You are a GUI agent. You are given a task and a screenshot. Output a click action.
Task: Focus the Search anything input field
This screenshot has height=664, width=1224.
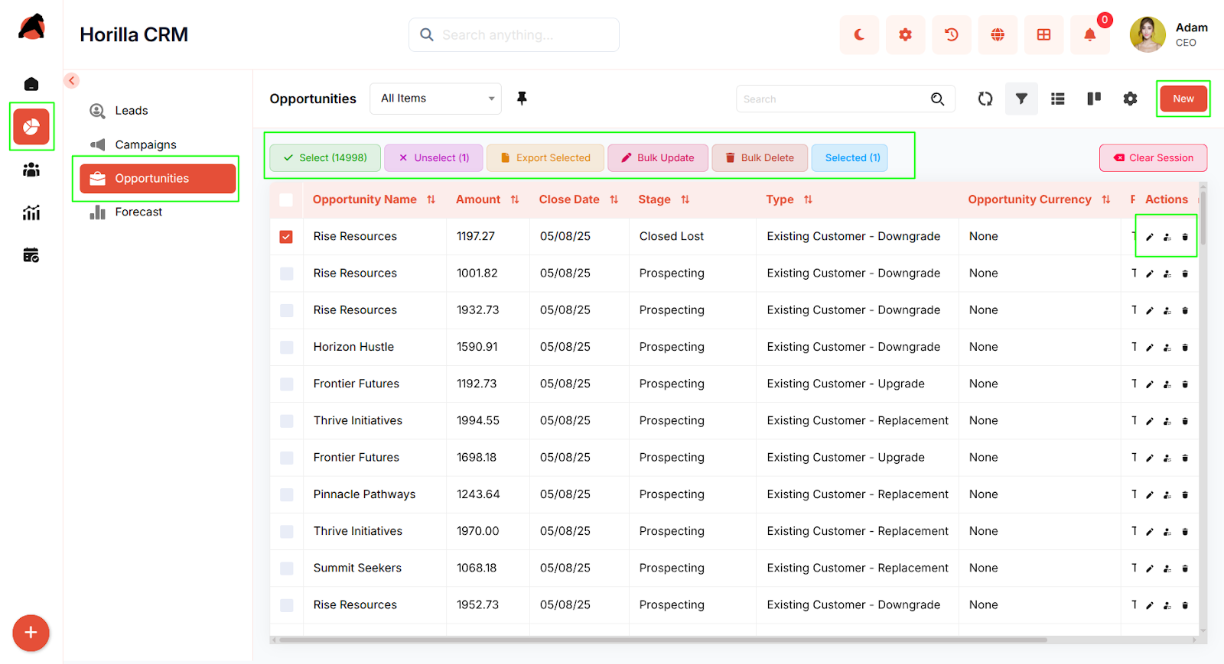pos(524,35)
